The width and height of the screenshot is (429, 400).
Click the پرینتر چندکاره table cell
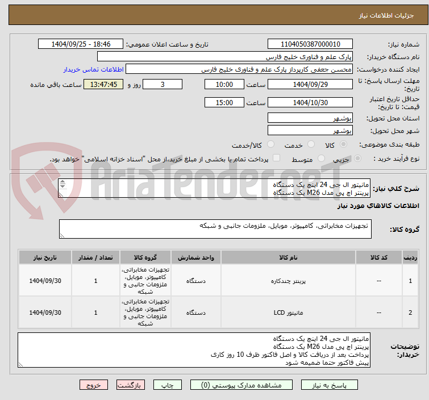coord(288,281)
